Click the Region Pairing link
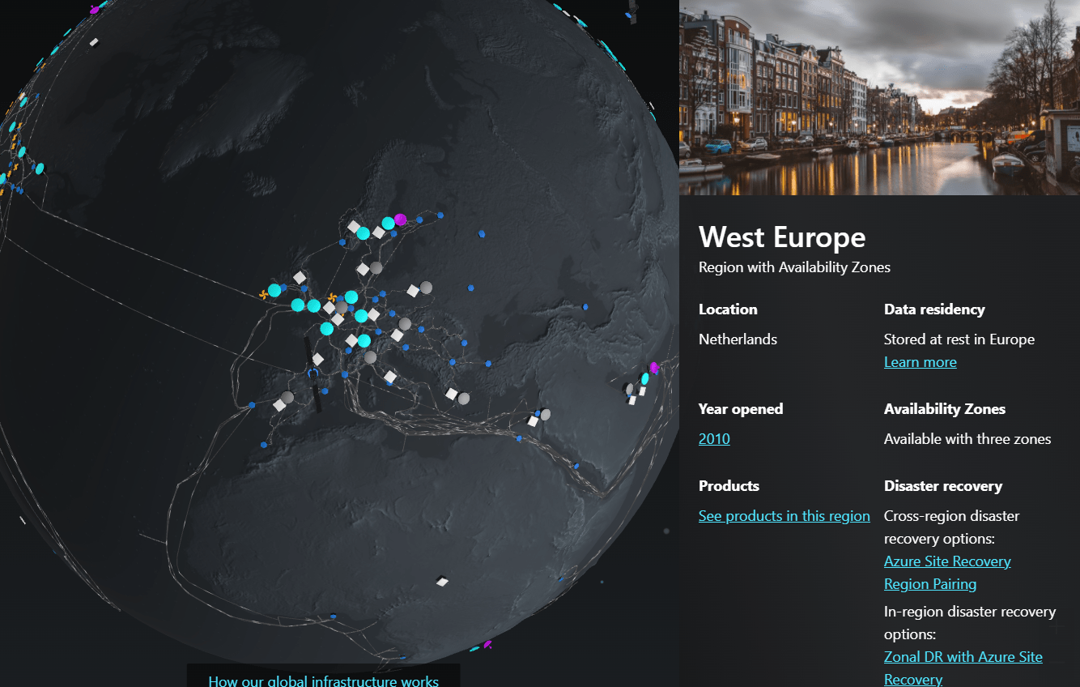 929,584
